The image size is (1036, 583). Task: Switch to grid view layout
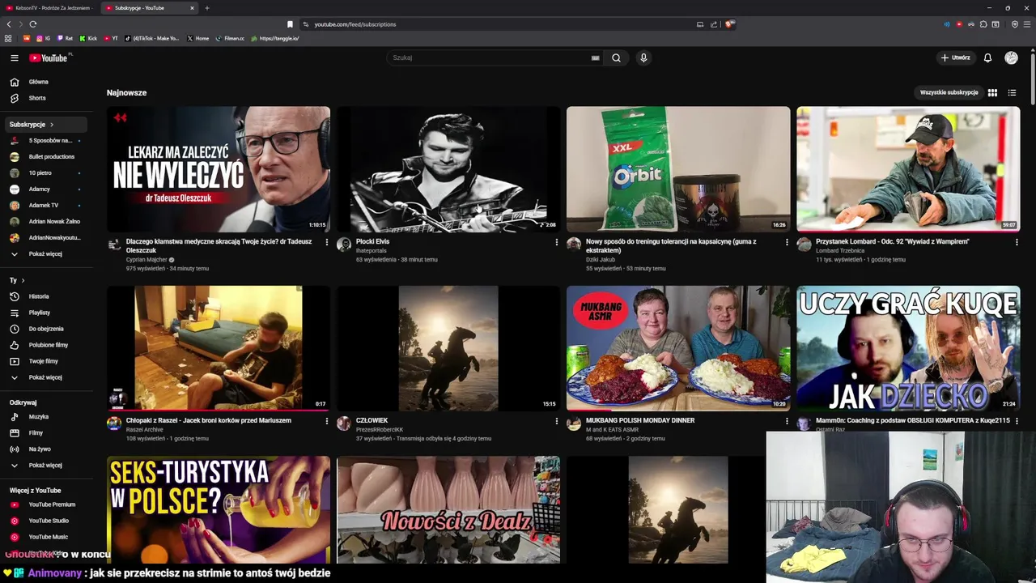[992, 92]
